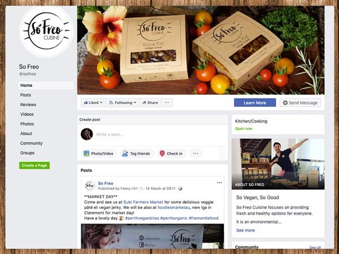This screenshot has height=254, width=339.
Task: Click the So Freo Cuisine profile logo
Action: pyautogui.click(x=46, y=31)
